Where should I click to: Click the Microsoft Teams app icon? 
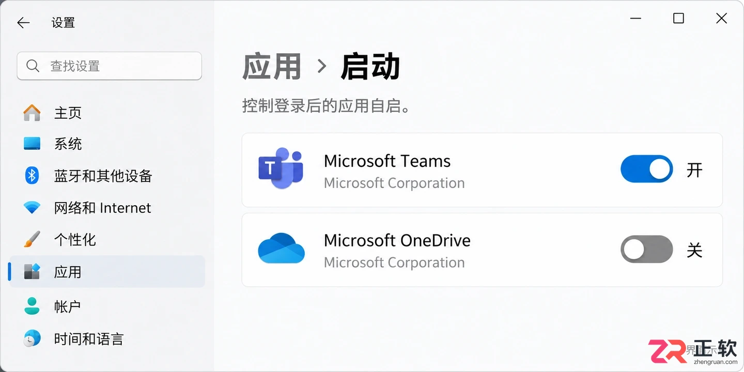(281, 168)
